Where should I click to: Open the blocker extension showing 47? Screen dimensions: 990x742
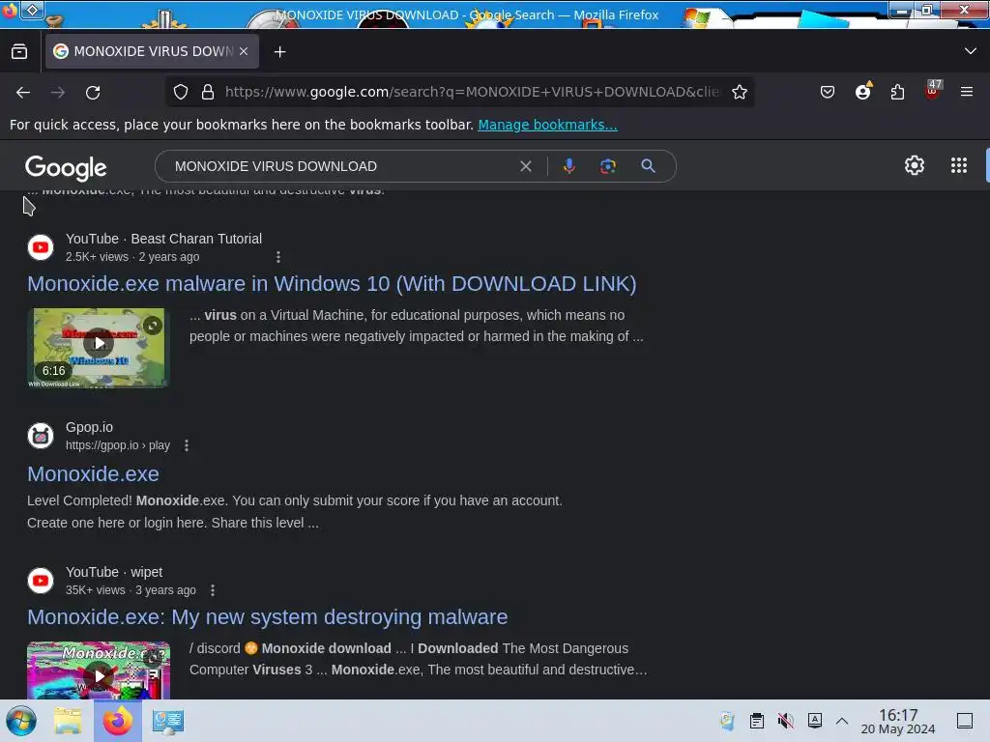(933, 90)
